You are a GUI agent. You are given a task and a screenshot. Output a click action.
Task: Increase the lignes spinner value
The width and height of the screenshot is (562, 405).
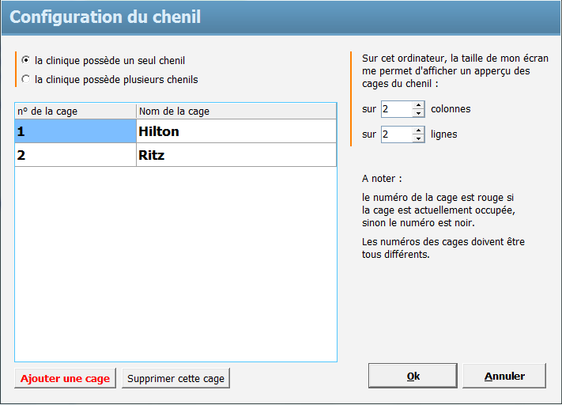(x=418, y=131)
